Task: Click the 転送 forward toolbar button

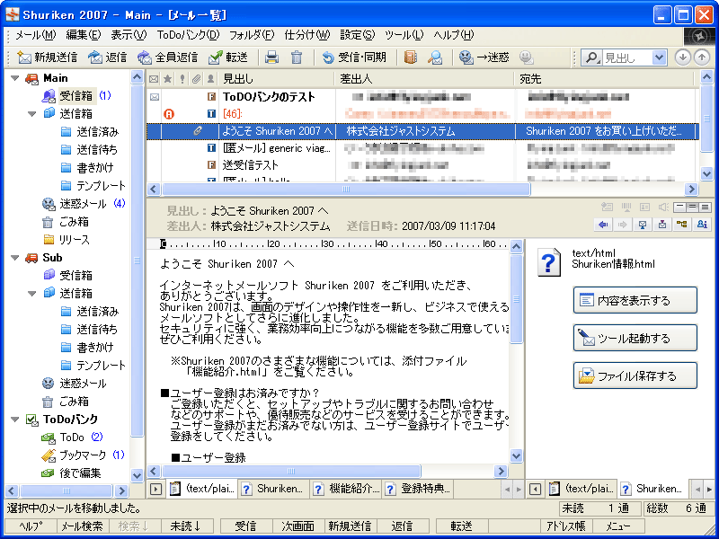Action: click(228, 57)
